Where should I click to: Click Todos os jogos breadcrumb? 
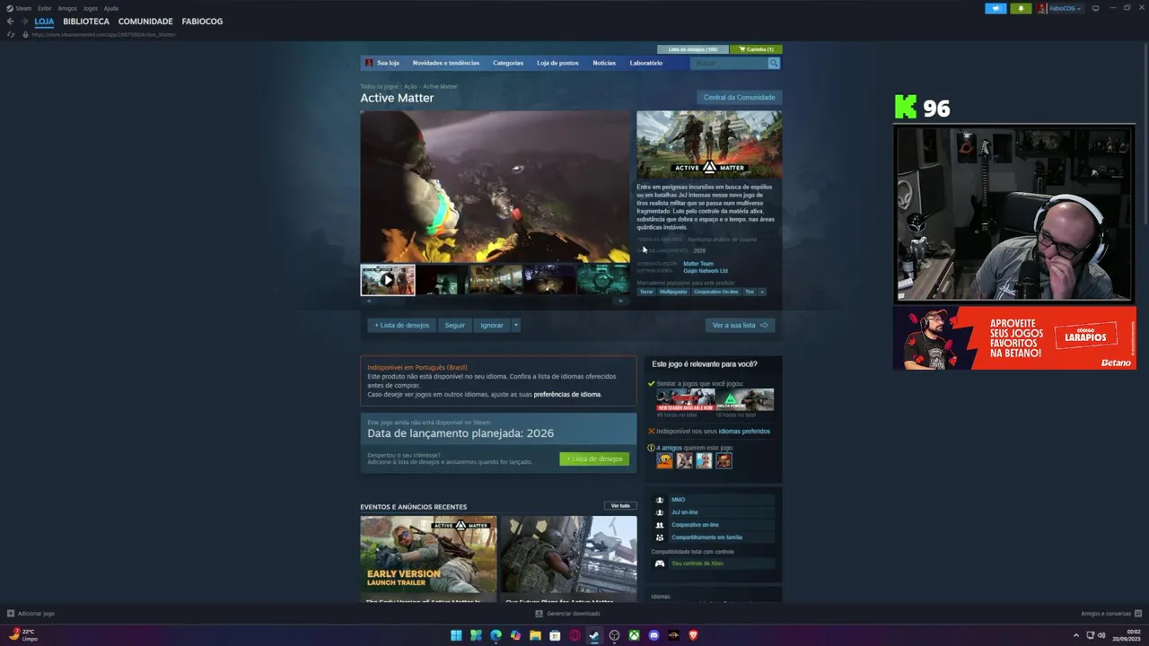tap(379, 86)
